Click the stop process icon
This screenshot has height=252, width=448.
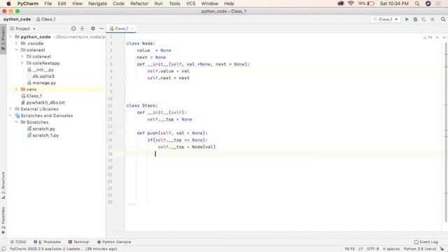tap(433, 19)
